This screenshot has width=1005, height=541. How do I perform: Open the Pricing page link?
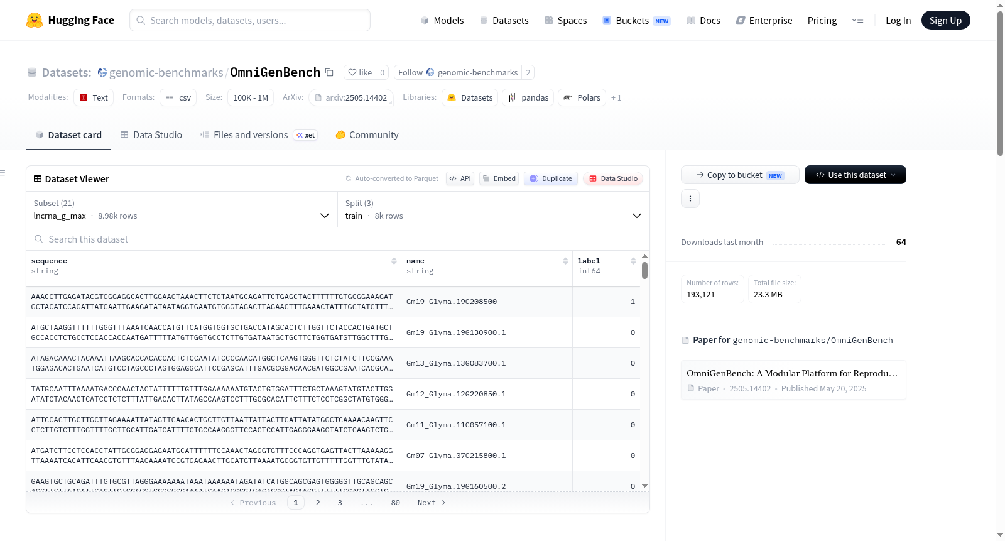coord(822,20)
